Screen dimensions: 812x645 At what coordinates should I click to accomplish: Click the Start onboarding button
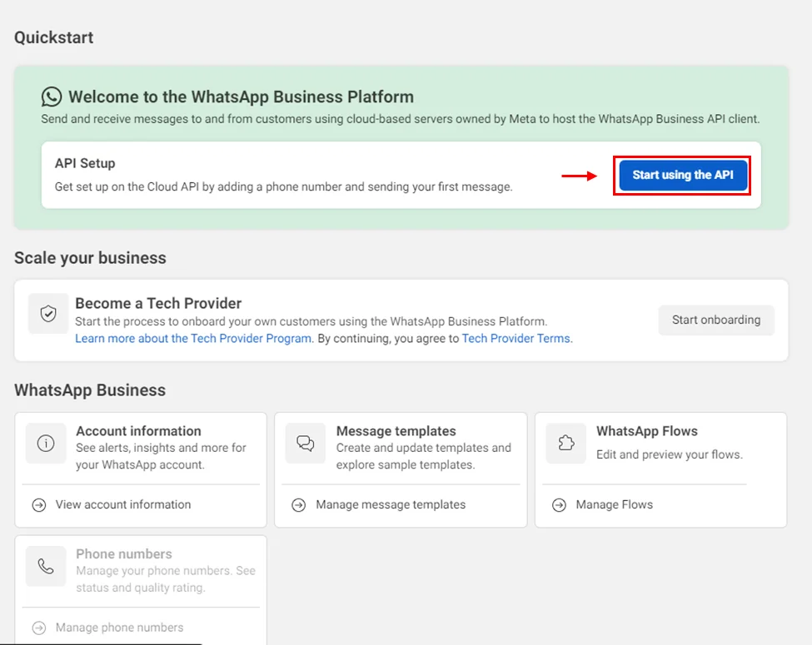click(x=716, y=320)
